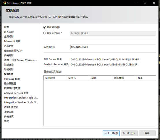Click the 实例 ID input field
The width and height of the screenshot is (160, 140).
[x=113, y=47]
